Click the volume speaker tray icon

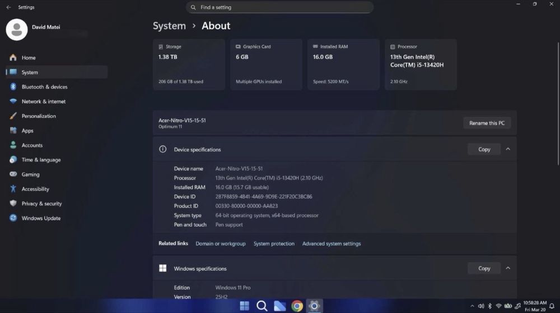pyautogui.click(x=481, y=306)
